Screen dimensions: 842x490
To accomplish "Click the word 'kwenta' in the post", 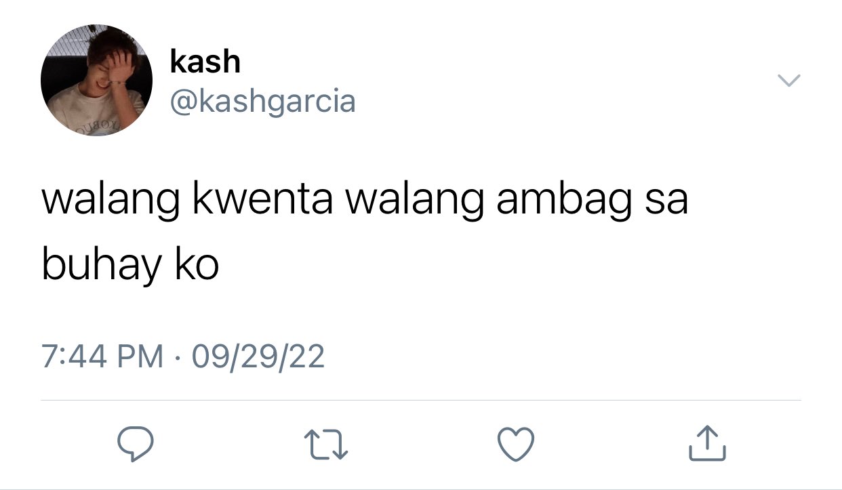I will tap(263, 201).
